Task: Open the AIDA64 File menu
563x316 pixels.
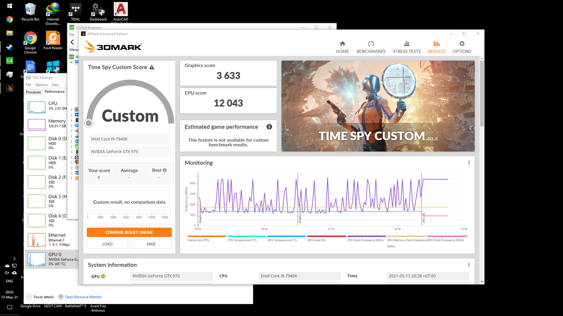Action: (72, 35)
